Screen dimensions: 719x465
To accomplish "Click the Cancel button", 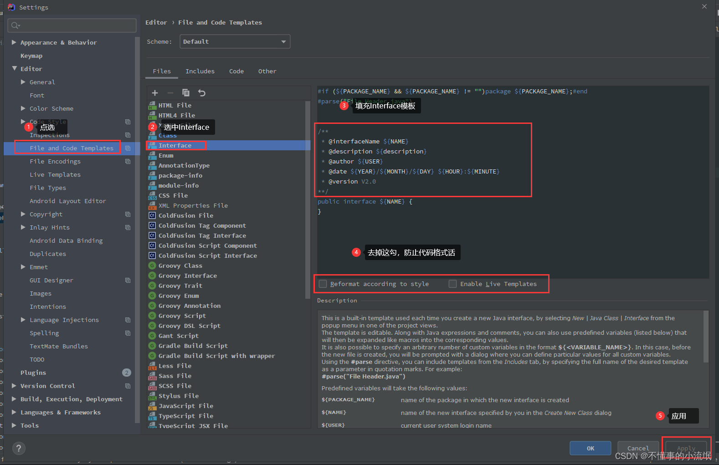I will pos(638,449).
